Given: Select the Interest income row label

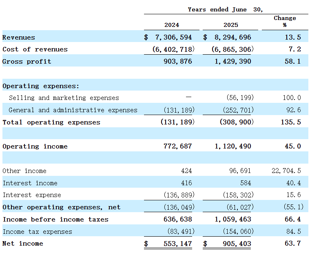Looking at the screenshot, I should click(30, 183).
